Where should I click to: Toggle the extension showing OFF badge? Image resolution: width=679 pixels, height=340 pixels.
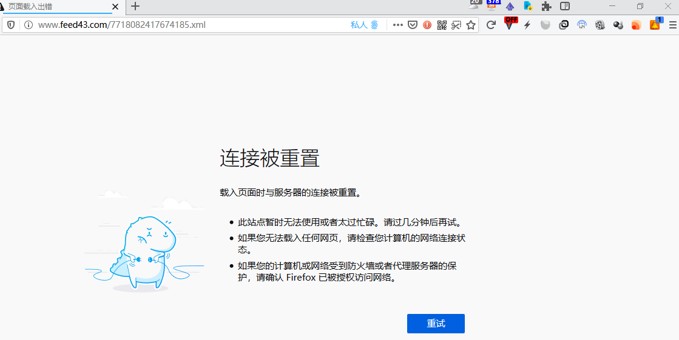(511, 24)
